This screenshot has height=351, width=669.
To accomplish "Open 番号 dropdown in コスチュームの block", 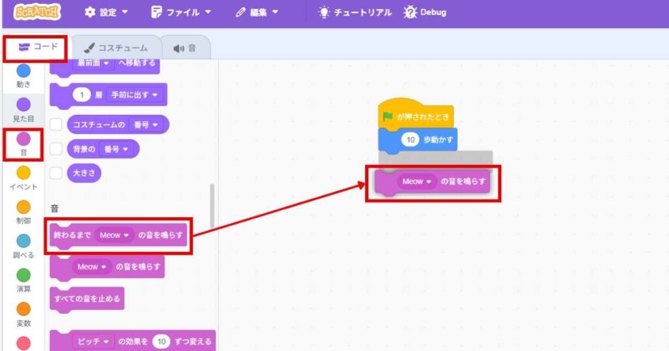I will (146, 125).
